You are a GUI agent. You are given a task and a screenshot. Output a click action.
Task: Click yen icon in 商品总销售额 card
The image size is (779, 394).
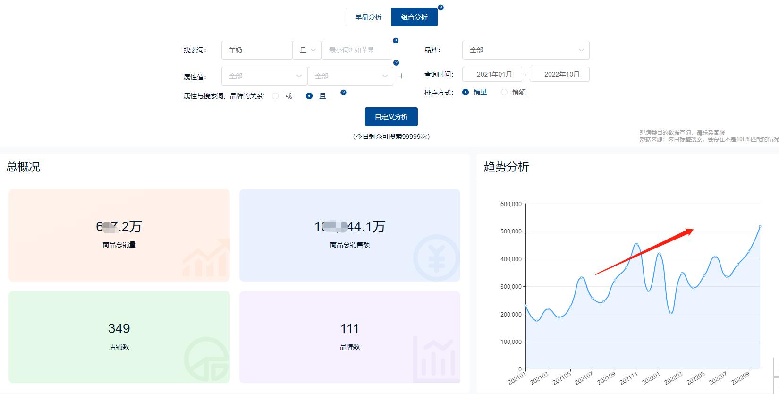[436, 258]
